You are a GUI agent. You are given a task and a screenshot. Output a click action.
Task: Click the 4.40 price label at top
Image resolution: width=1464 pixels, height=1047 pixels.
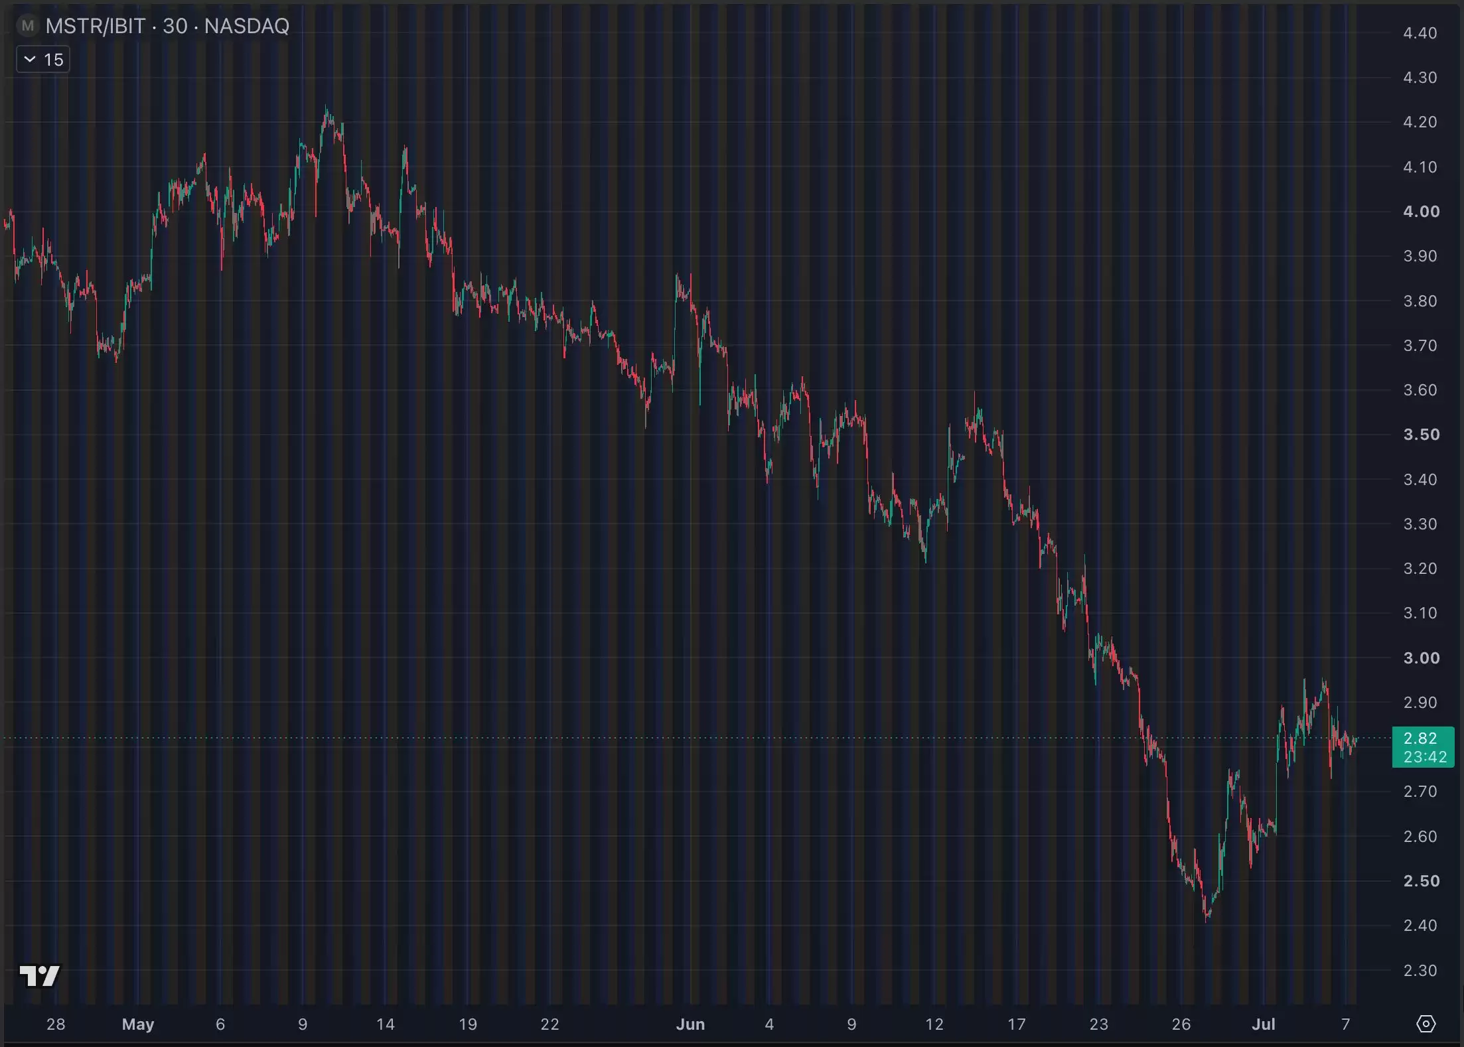(x=1420, y=33)
